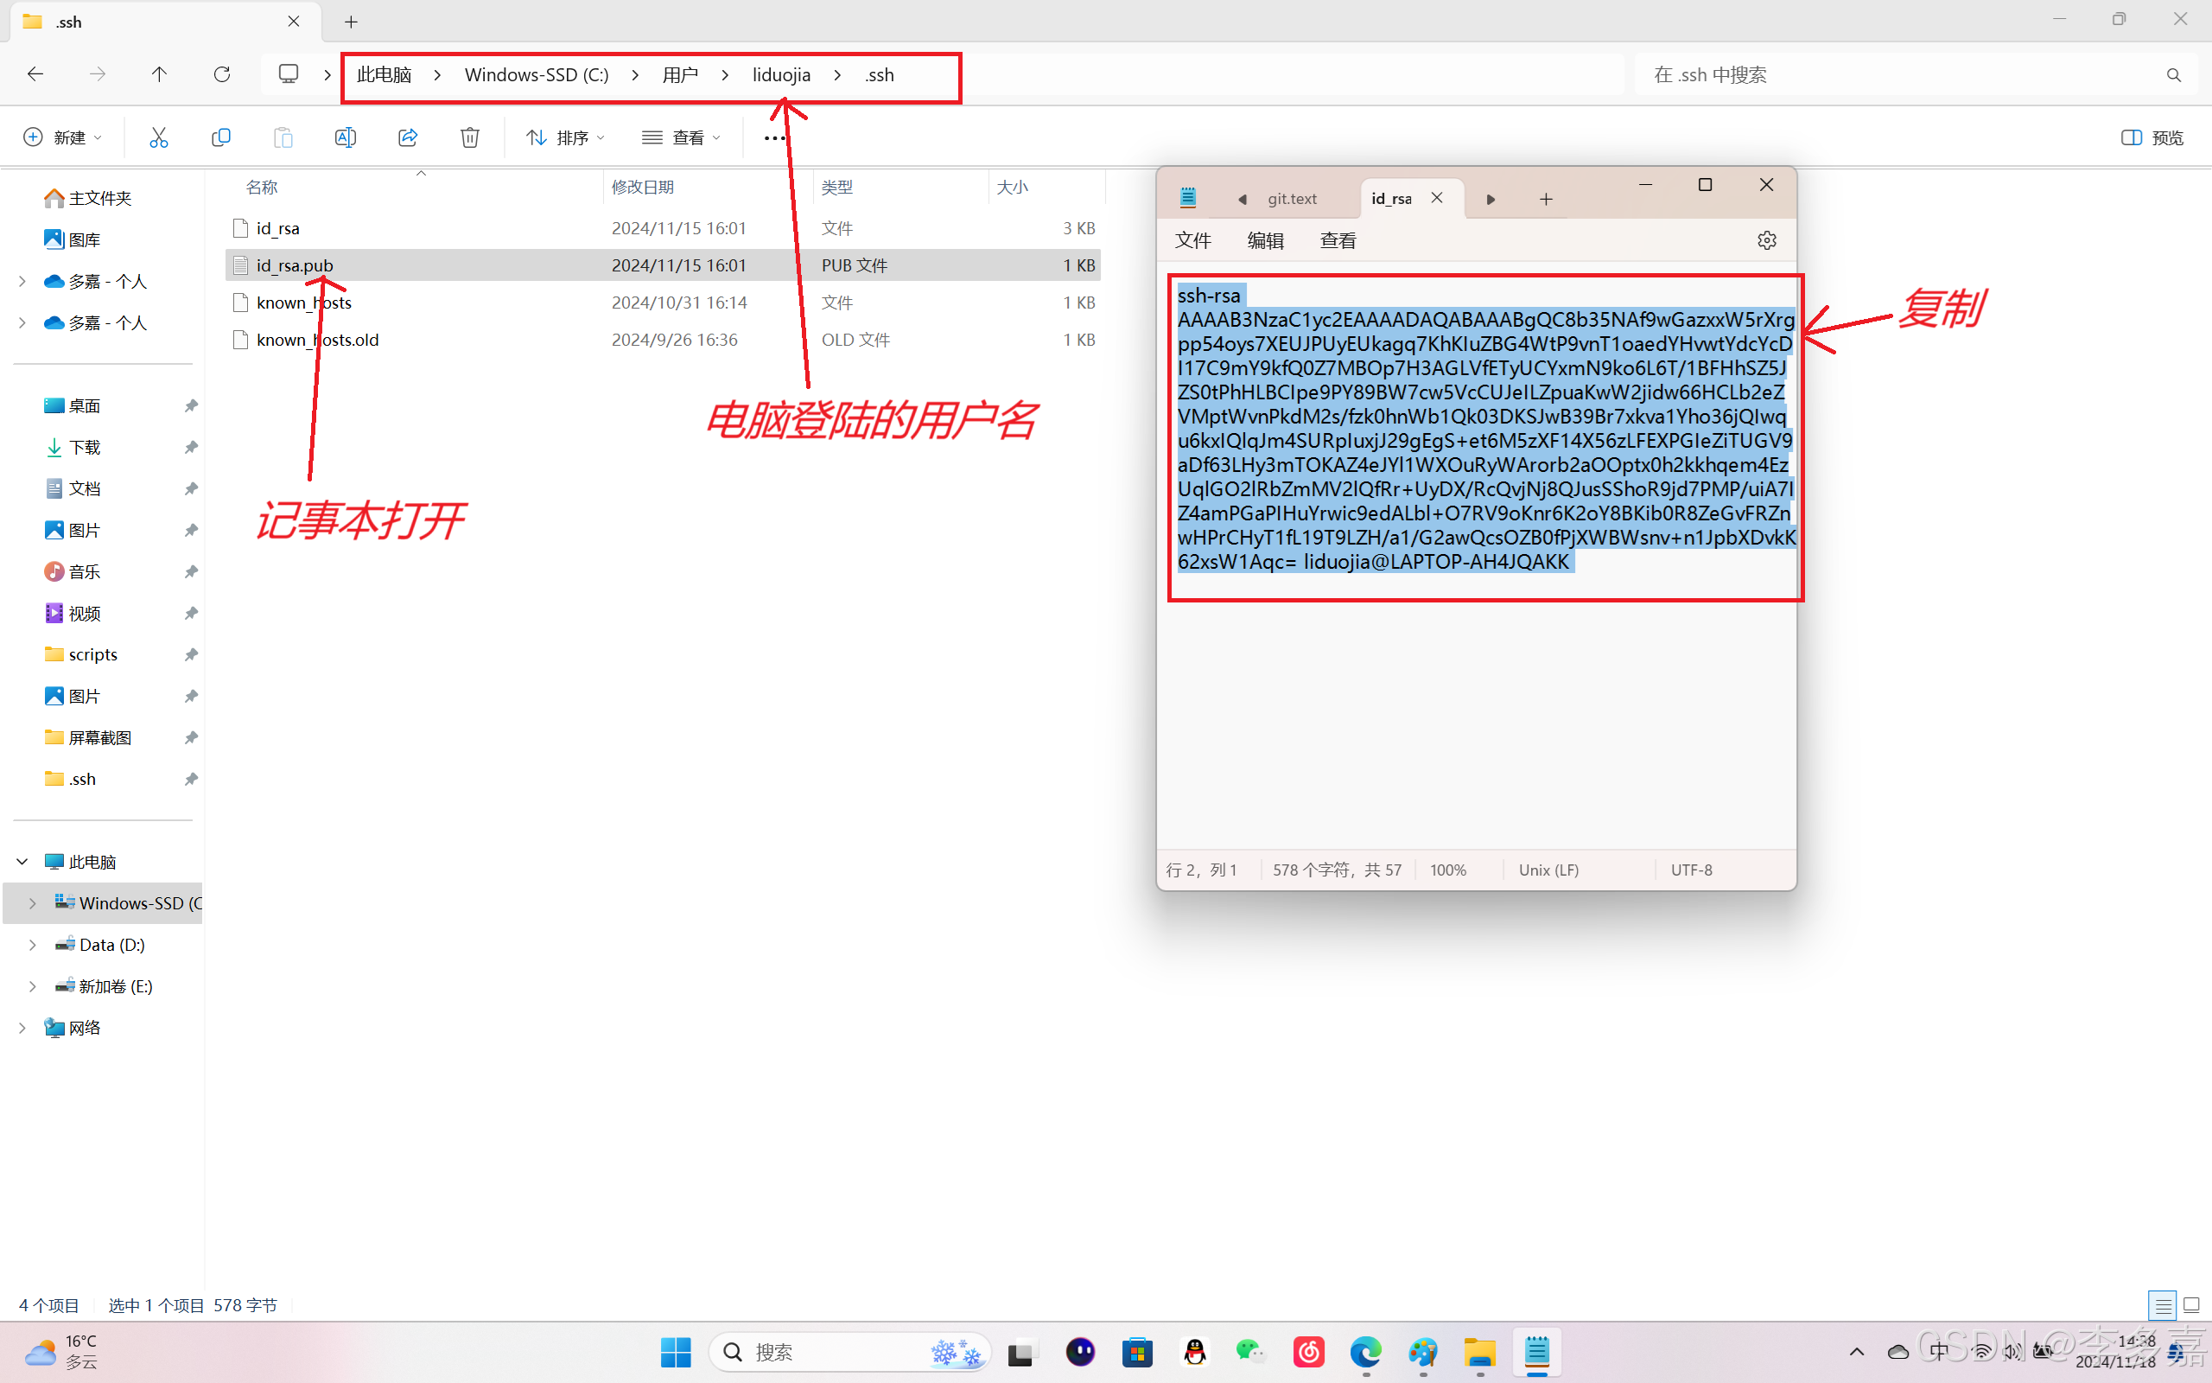The image size is (2212, 1383).
Task: Open Notepad Edit menu
Action: click(x=1265, y=240)
